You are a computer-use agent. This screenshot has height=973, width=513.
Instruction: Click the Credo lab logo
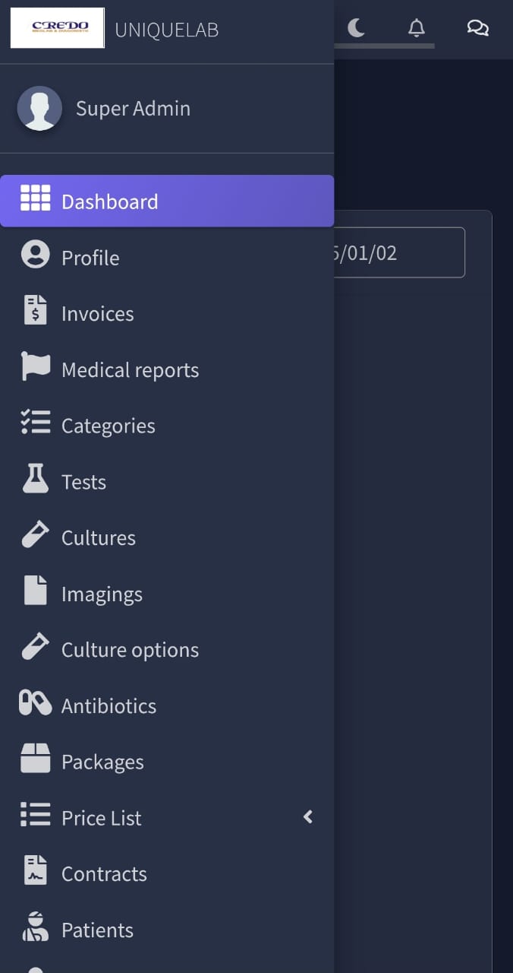click(x=58, y=28)
